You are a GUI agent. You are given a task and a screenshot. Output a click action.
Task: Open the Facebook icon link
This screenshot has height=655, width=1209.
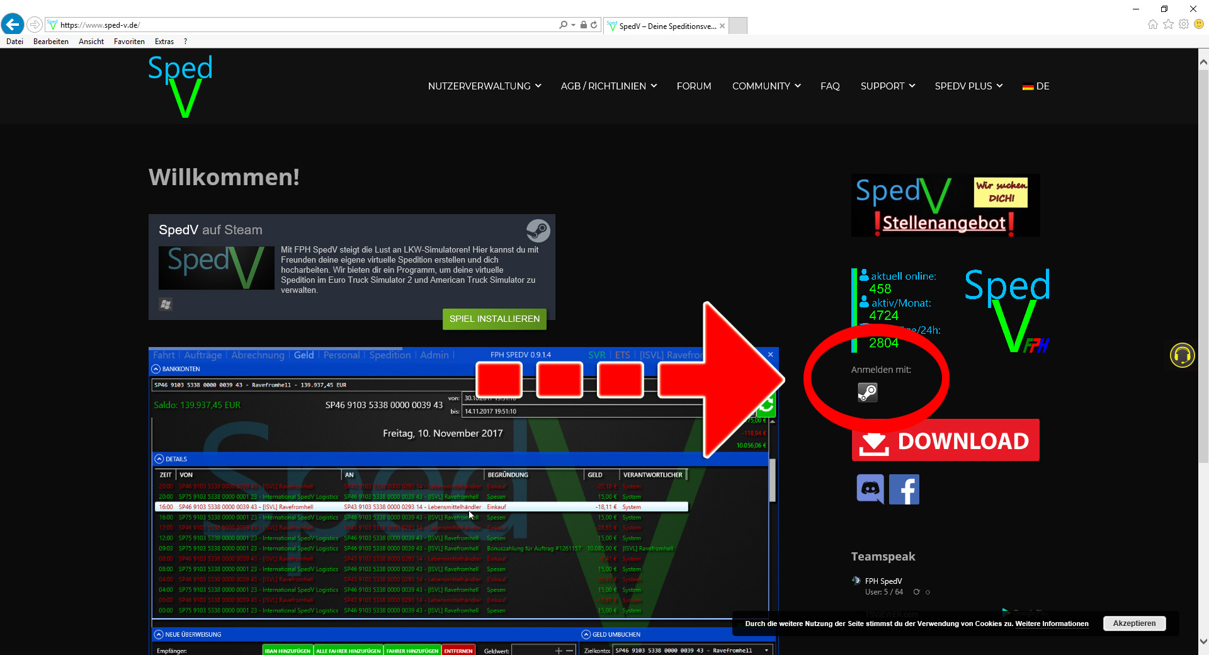click(x=904, y=489)
